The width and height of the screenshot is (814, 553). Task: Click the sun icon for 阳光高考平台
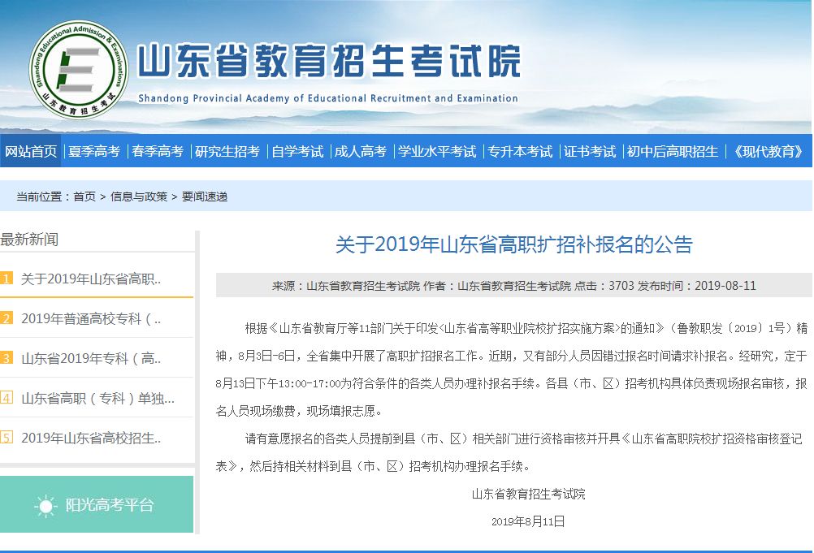tap(45, 505)
